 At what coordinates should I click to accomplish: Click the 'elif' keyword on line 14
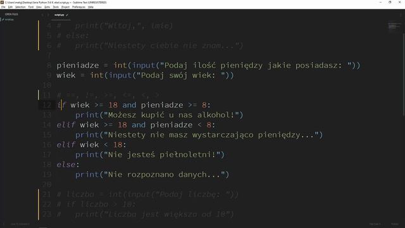coord(66,125)
